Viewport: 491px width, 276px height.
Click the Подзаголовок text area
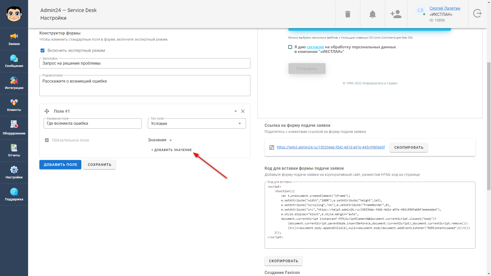click(x=145, y=86)
